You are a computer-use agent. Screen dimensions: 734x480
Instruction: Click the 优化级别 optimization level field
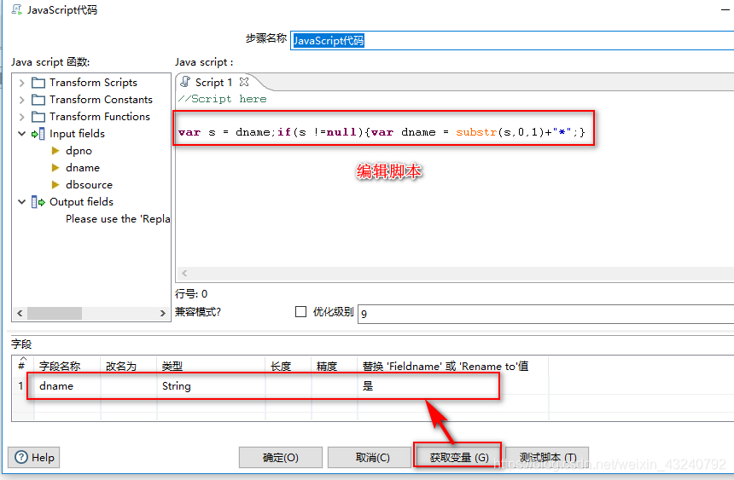click(545, 314)
